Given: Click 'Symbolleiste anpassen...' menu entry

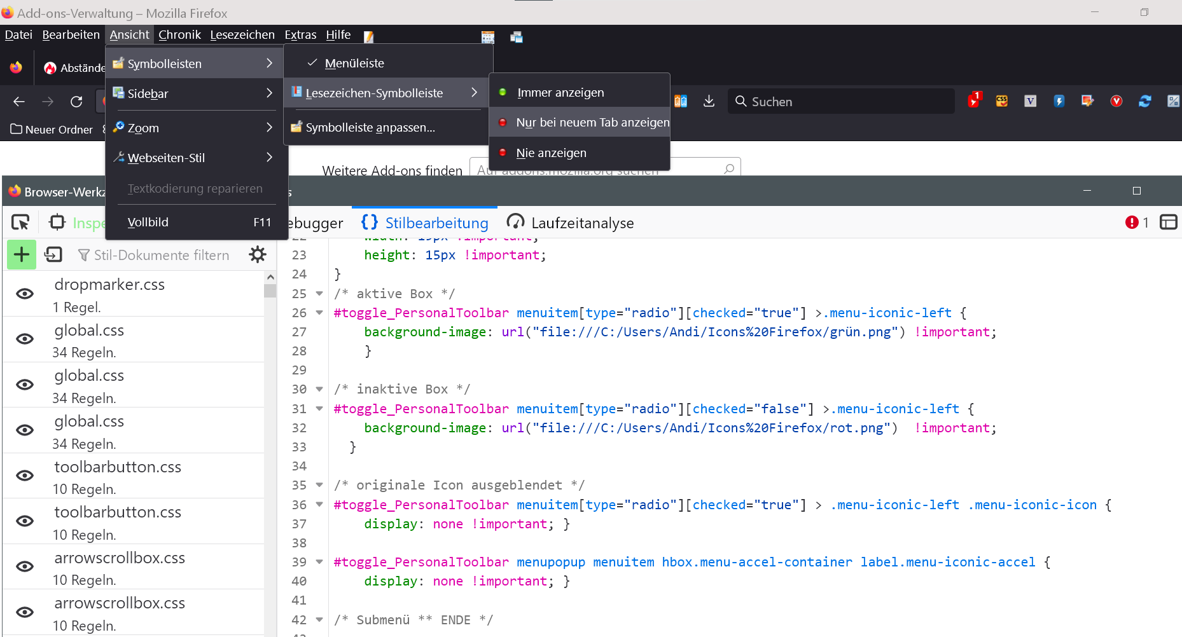Looking at the screenshot, I should coord(370,128).
